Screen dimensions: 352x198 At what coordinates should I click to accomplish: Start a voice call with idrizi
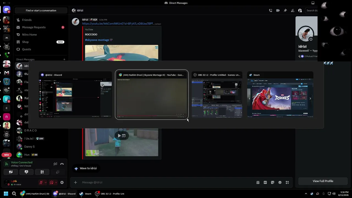(x=271, y=10)
